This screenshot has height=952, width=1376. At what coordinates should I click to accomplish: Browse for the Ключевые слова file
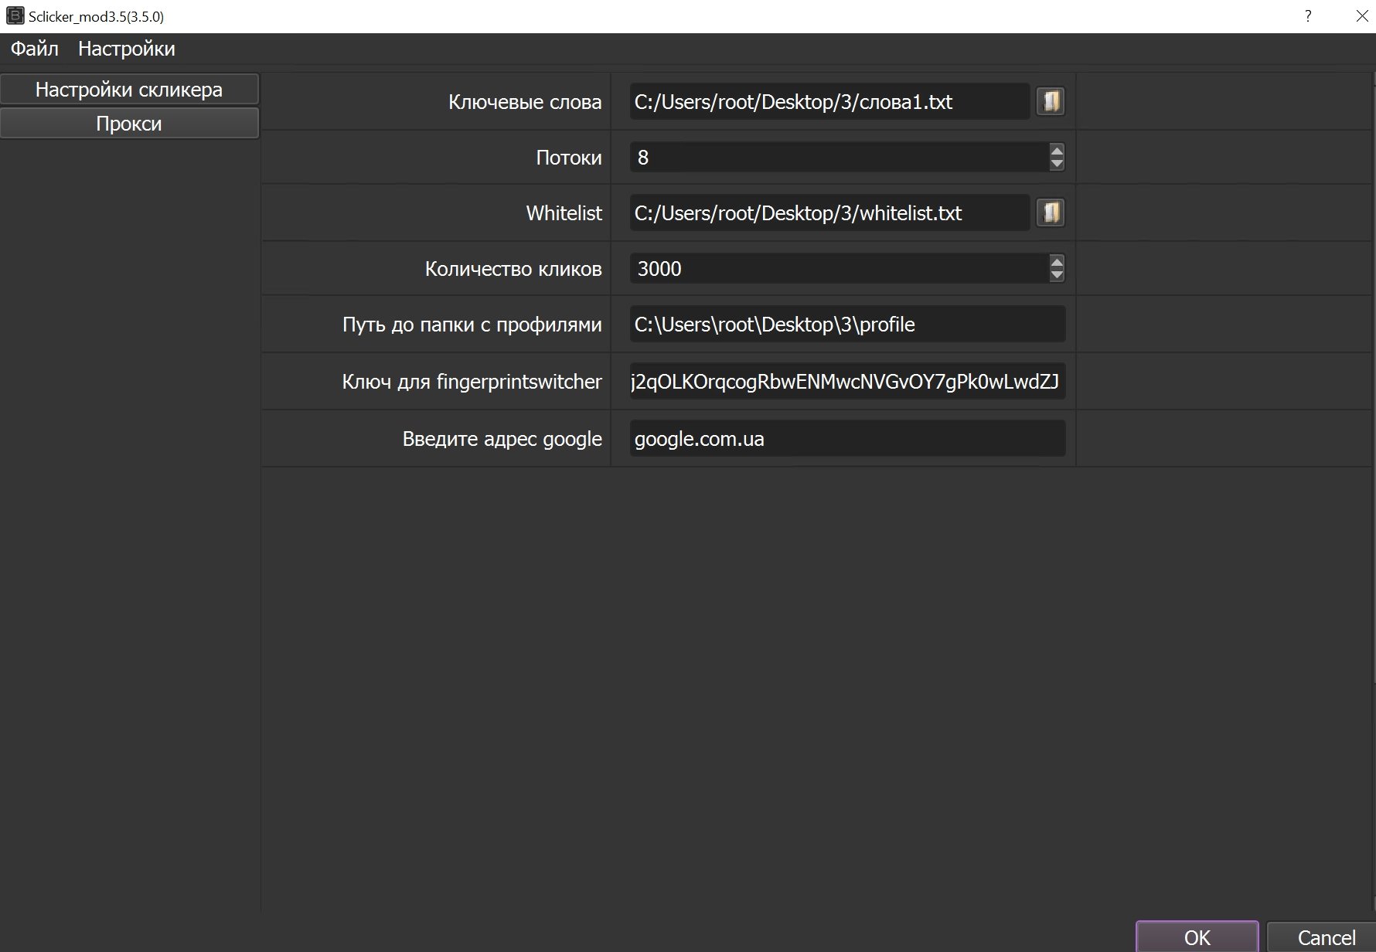coord(1051,101)
